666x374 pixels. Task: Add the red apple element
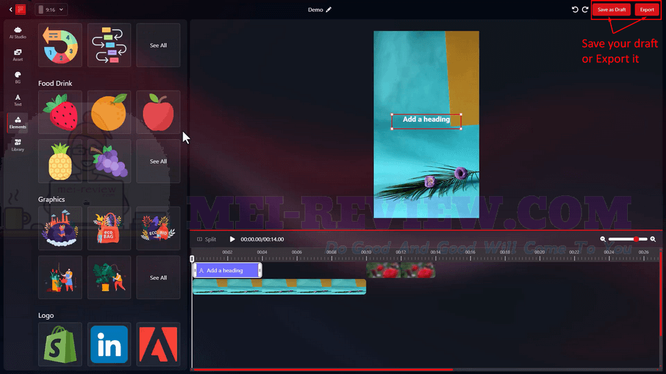point(158,112)
